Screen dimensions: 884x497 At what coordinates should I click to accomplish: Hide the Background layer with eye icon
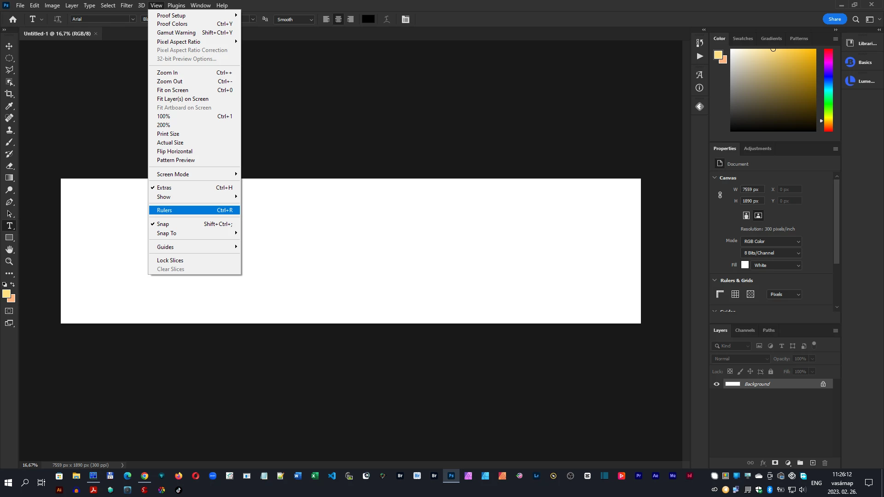point(716,384)
